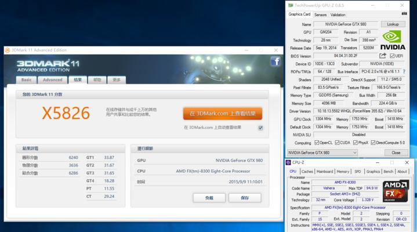417x232 pixels.
Task: Click the bus interface question mark
Action: [x=404, y=71]
